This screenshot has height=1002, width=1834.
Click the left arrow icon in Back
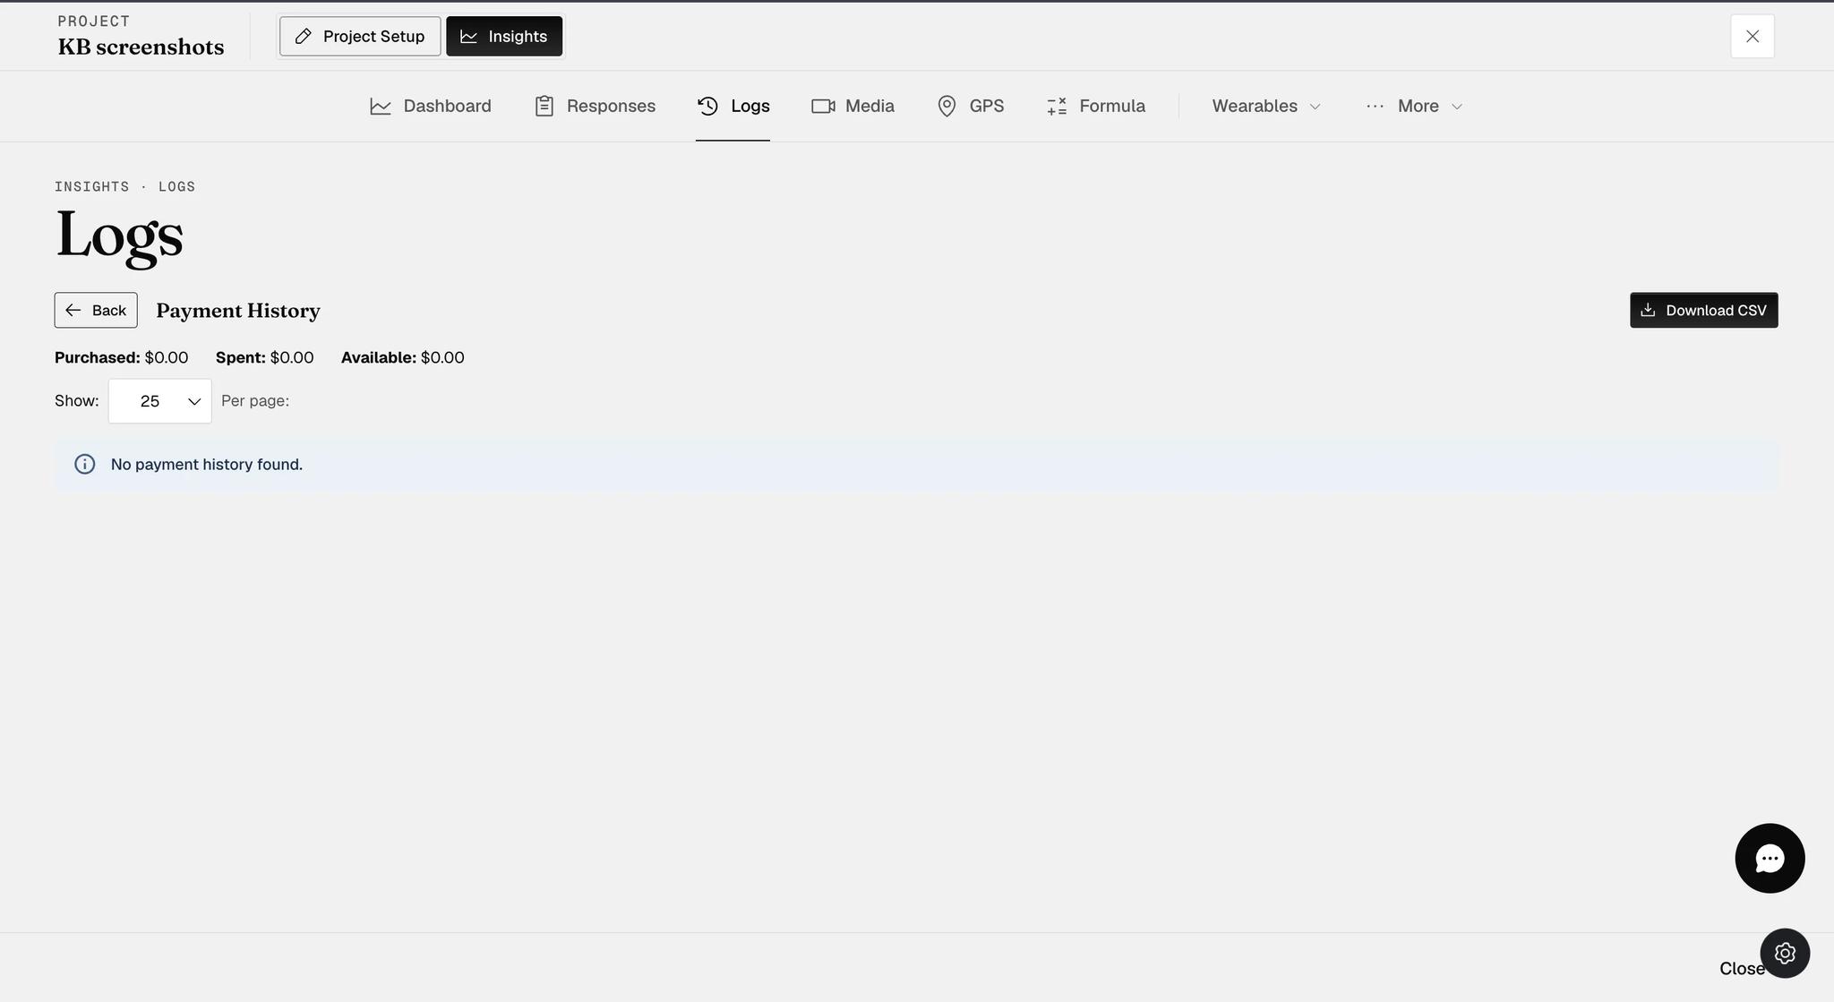[73, 310]
